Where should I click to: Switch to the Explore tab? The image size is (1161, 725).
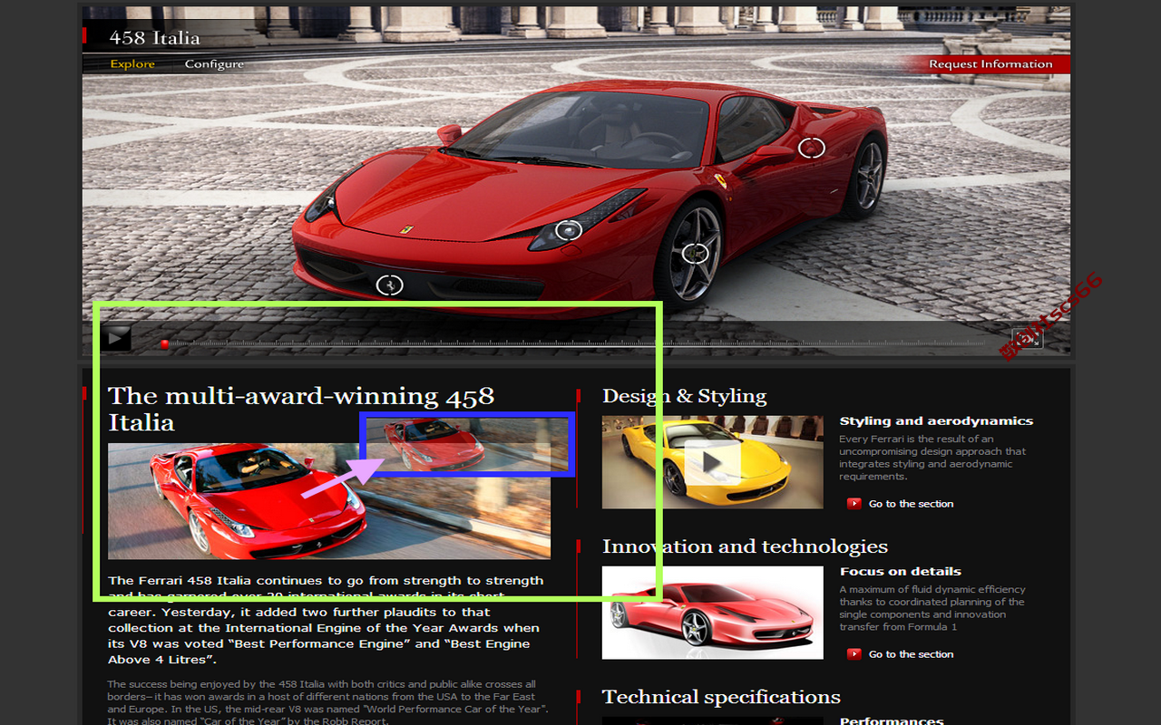132,64
